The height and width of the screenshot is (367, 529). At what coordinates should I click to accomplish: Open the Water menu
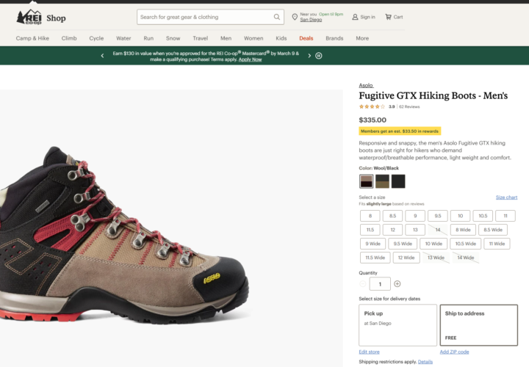tap(123, 38)
